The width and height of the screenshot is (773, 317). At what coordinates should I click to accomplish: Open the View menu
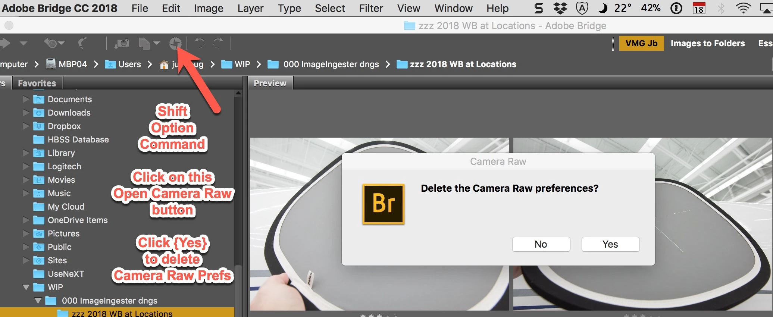click(x=409, y=8)
